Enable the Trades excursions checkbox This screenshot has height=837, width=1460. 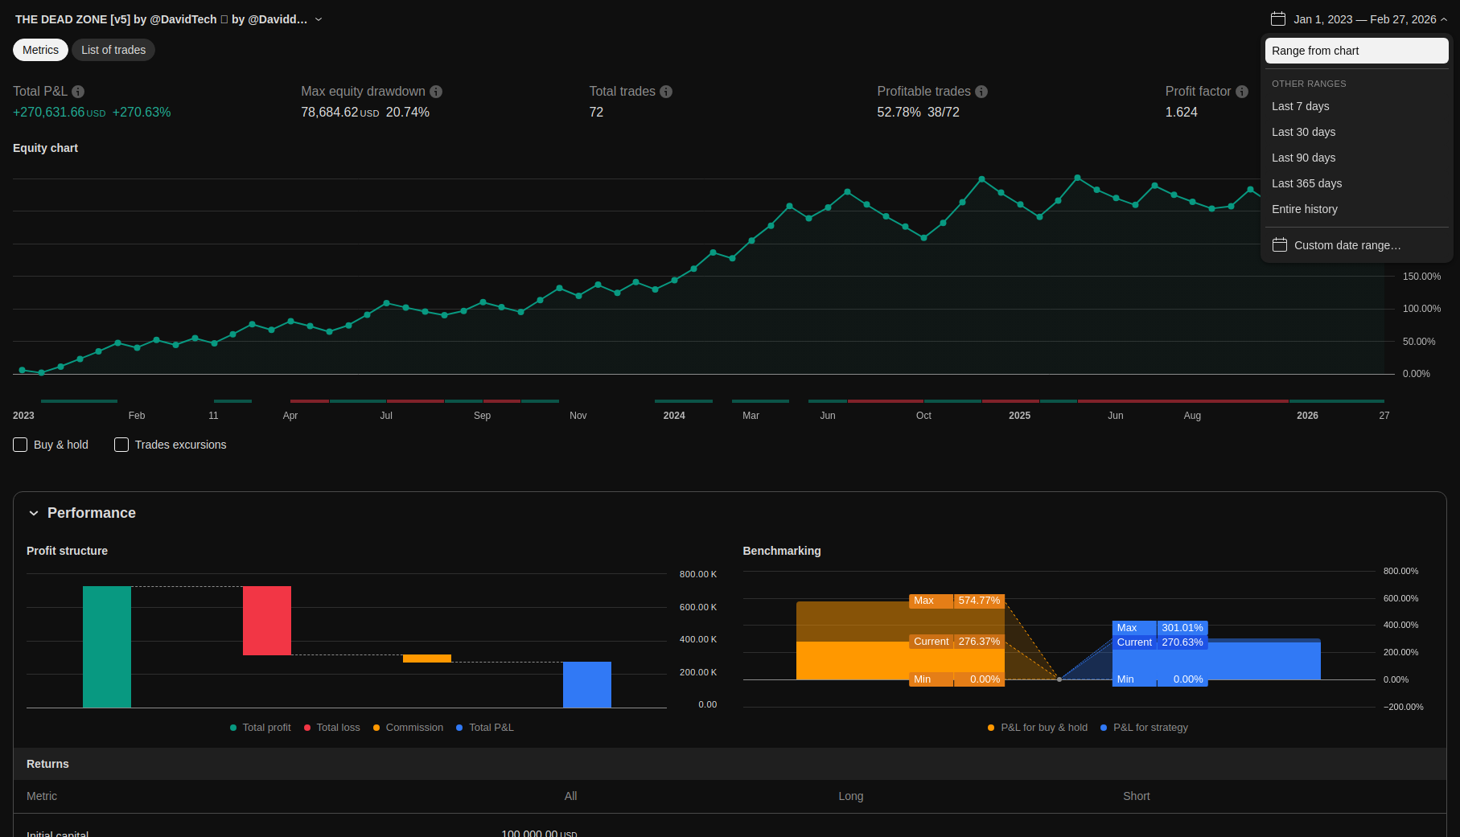pos(121,445)
